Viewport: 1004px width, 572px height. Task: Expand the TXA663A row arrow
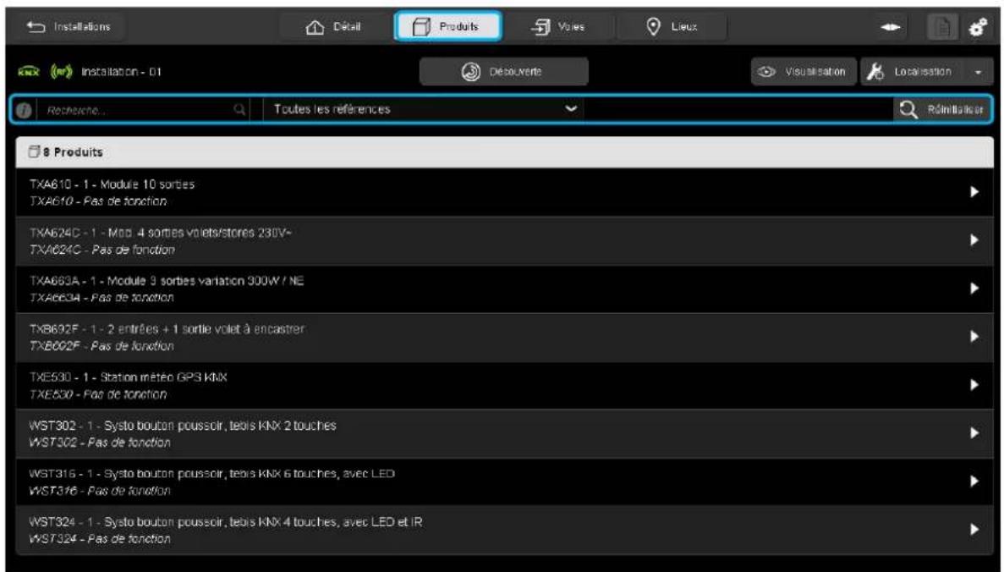(974, 289)
